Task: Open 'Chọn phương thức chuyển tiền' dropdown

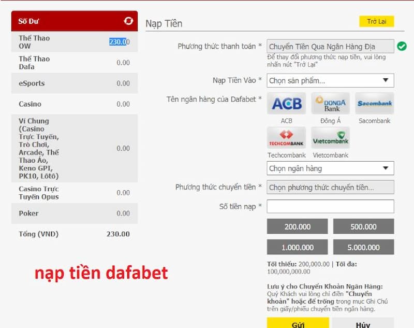Action: point(330,188)
